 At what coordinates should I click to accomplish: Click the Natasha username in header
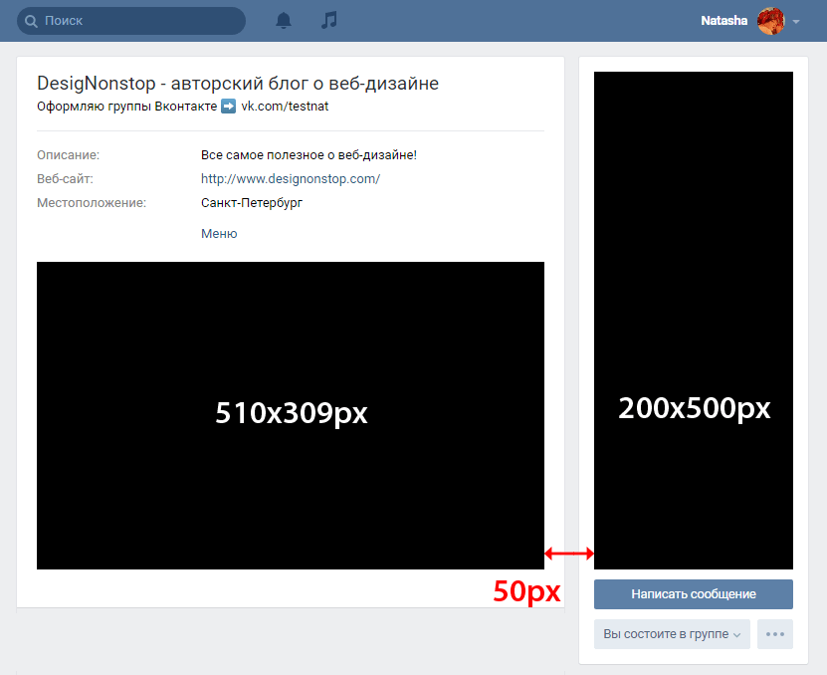[x=724, y=21]
